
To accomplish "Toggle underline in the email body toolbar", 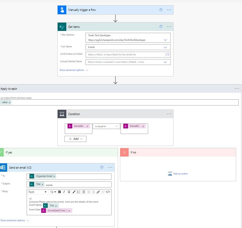I will click(x=69, y=192).
